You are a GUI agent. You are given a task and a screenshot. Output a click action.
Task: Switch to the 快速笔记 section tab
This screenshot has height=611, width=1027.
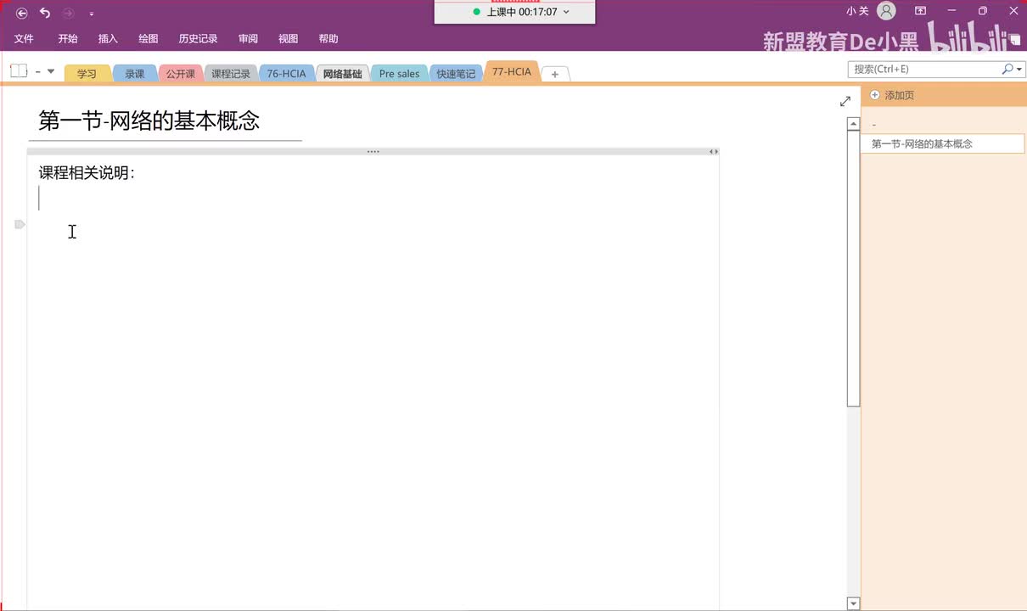457,74
